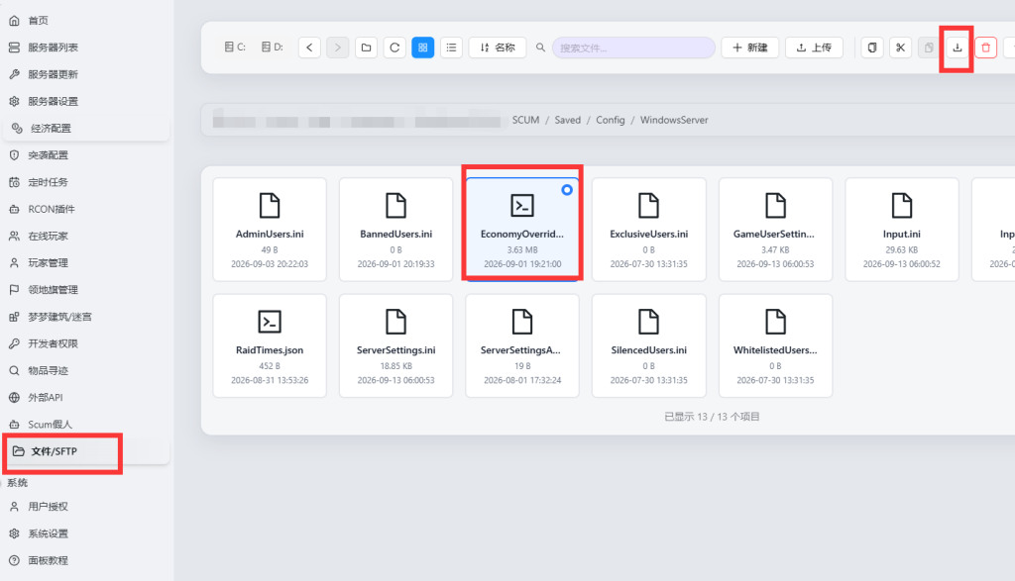Select the BannedUsers.ini file
Image resolution: width=1015 pixels, height=581 pixels.
click(x=396, y=230)
